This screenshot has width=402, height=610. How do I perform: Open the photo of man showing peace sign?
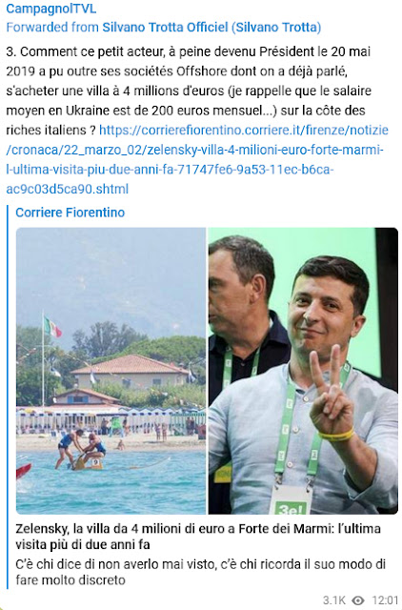[303, 371]
